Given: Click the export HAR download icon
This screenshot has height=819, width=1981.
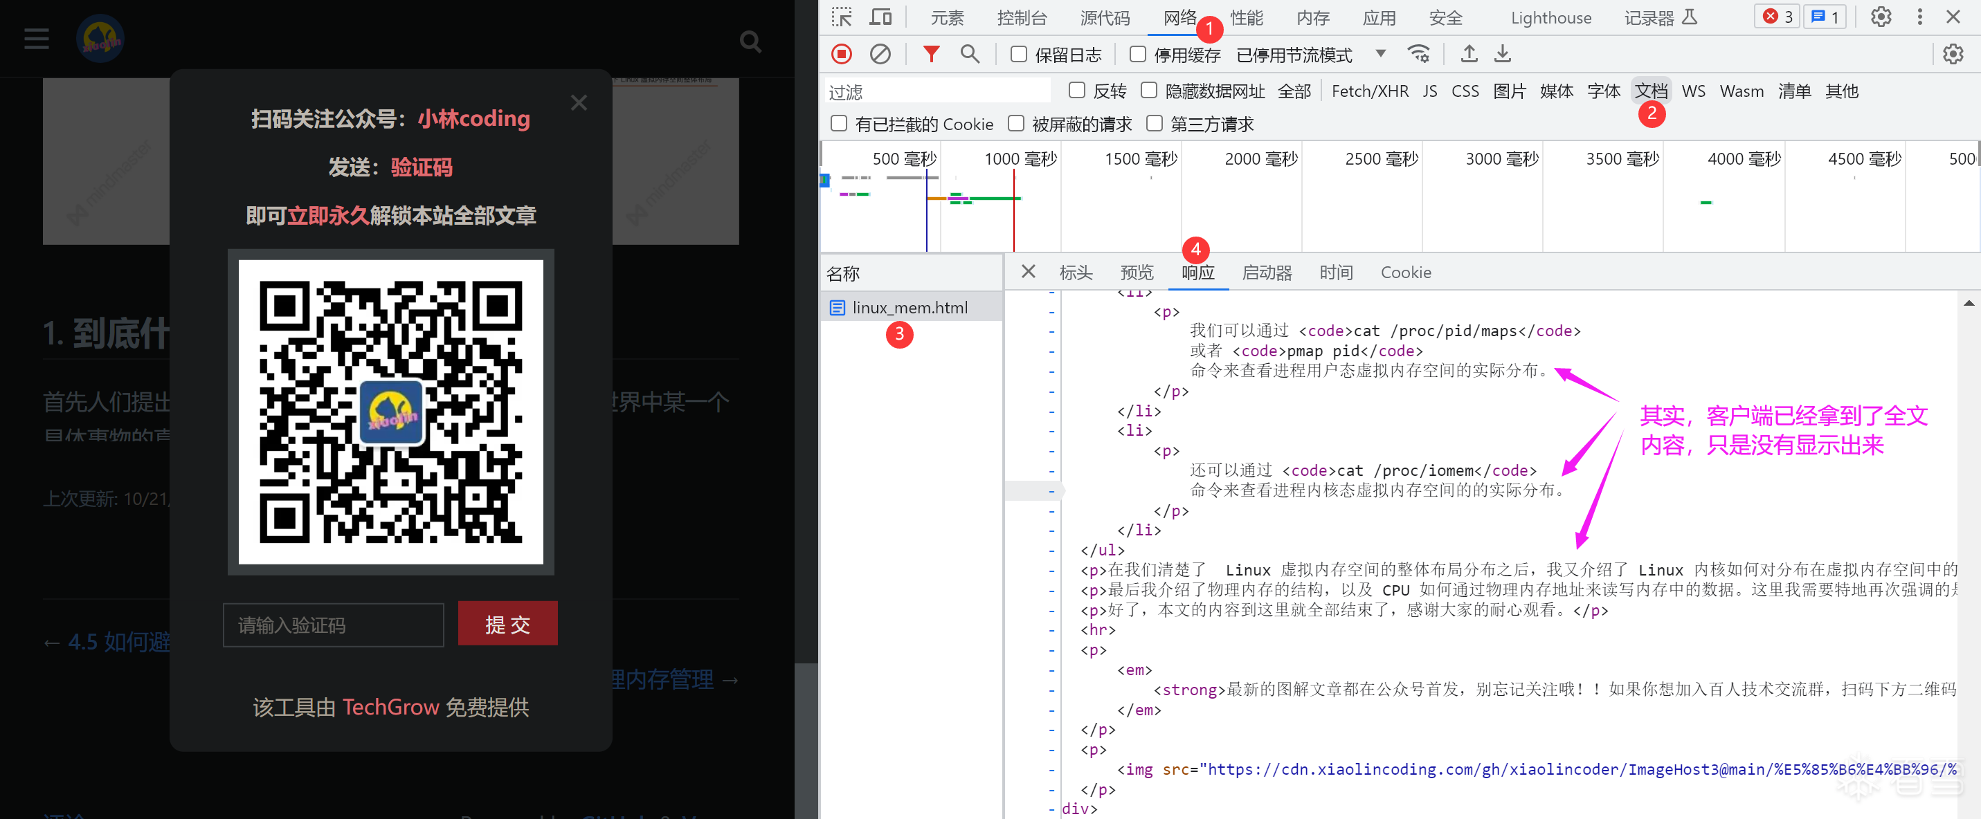Looking at the screenshot, I should (1502, 54).
